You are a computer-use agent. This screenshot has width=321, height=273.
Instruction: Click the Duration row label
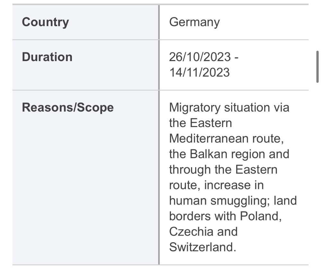(47, 57)
